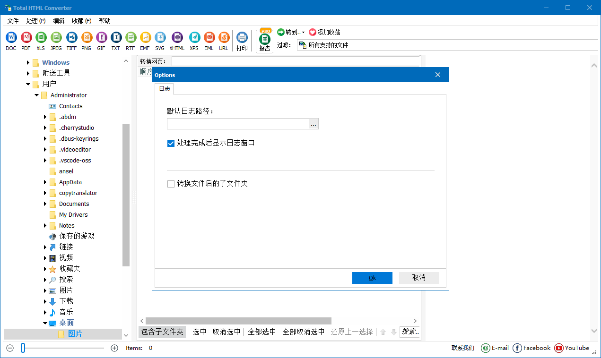The height and width of the screenshot is (358, 601).
Task: Click 全部选中 to select all files
Action: click(262, 332)
